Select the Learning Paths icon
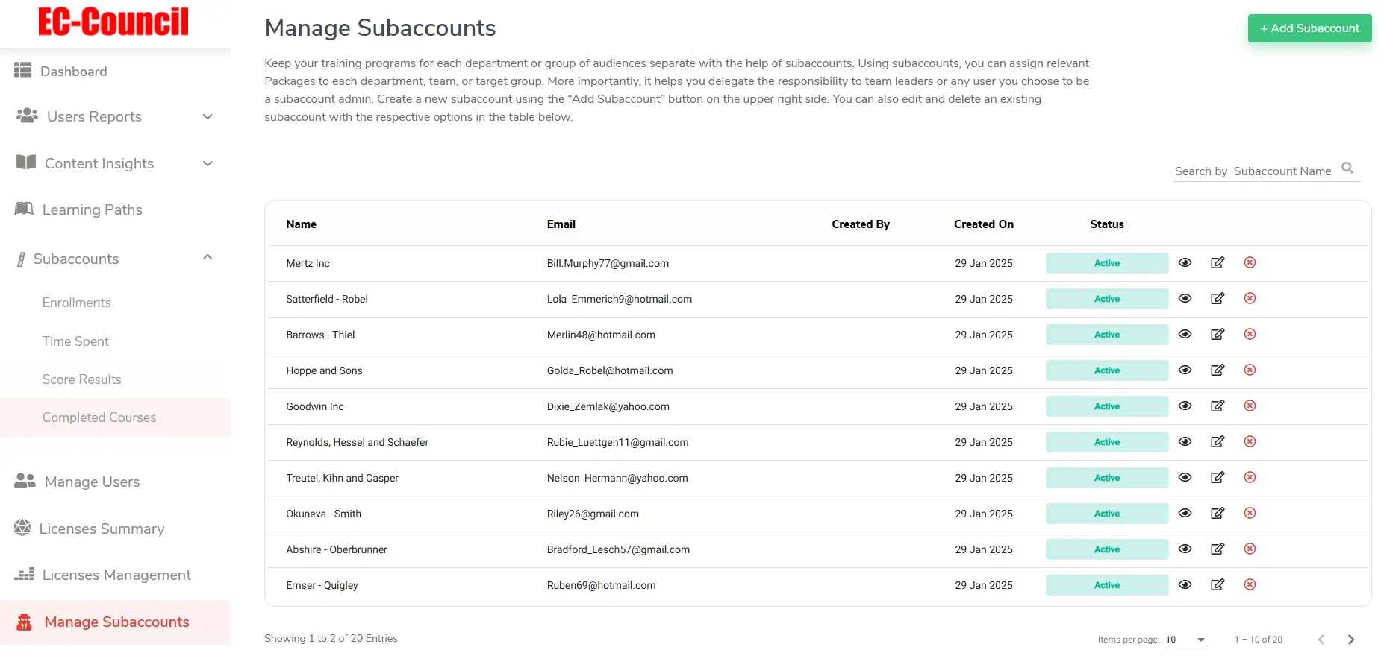This screenshot has width=1378, height=656. click(x=25, y=209)
